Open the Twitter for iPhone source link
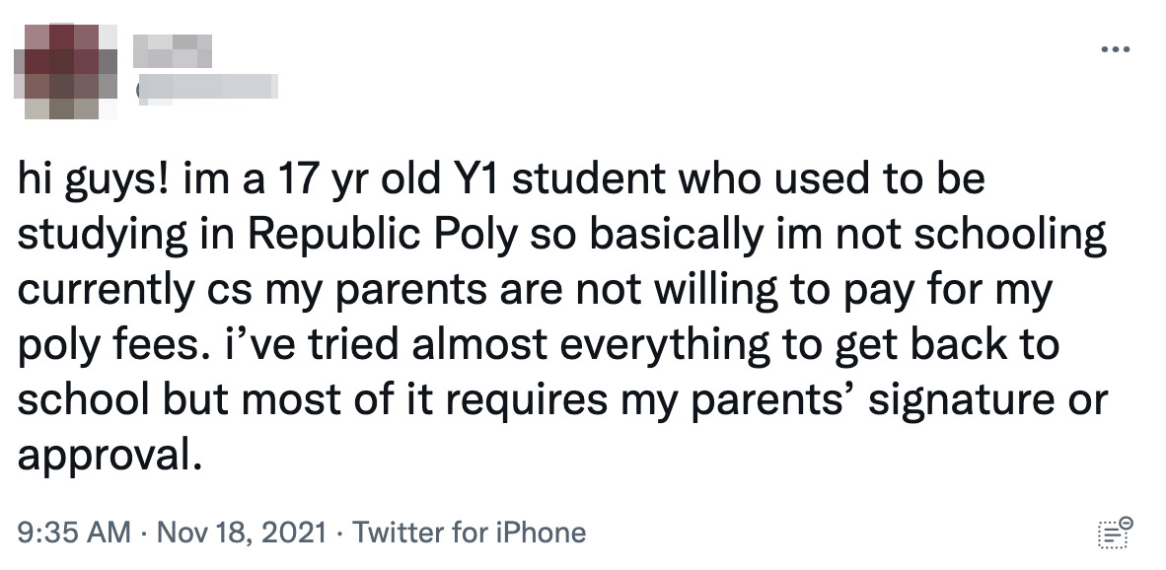This screenshot has width=1166, height=570. point(470,534)
